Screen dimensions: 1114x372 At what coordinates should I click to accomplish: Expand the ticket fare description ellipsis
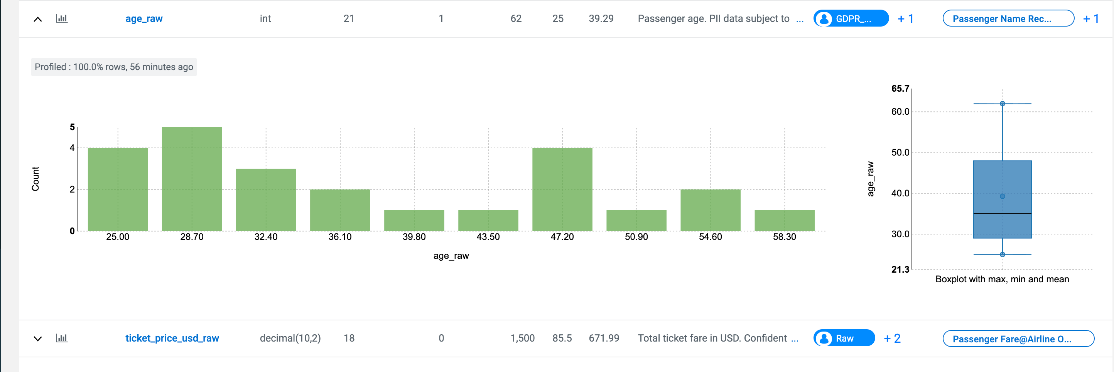click(x=795, y=339)
